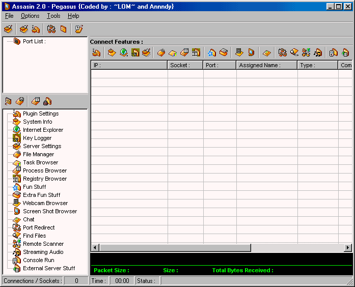Click first icon in Connect Features toolbar

[96, 52]
